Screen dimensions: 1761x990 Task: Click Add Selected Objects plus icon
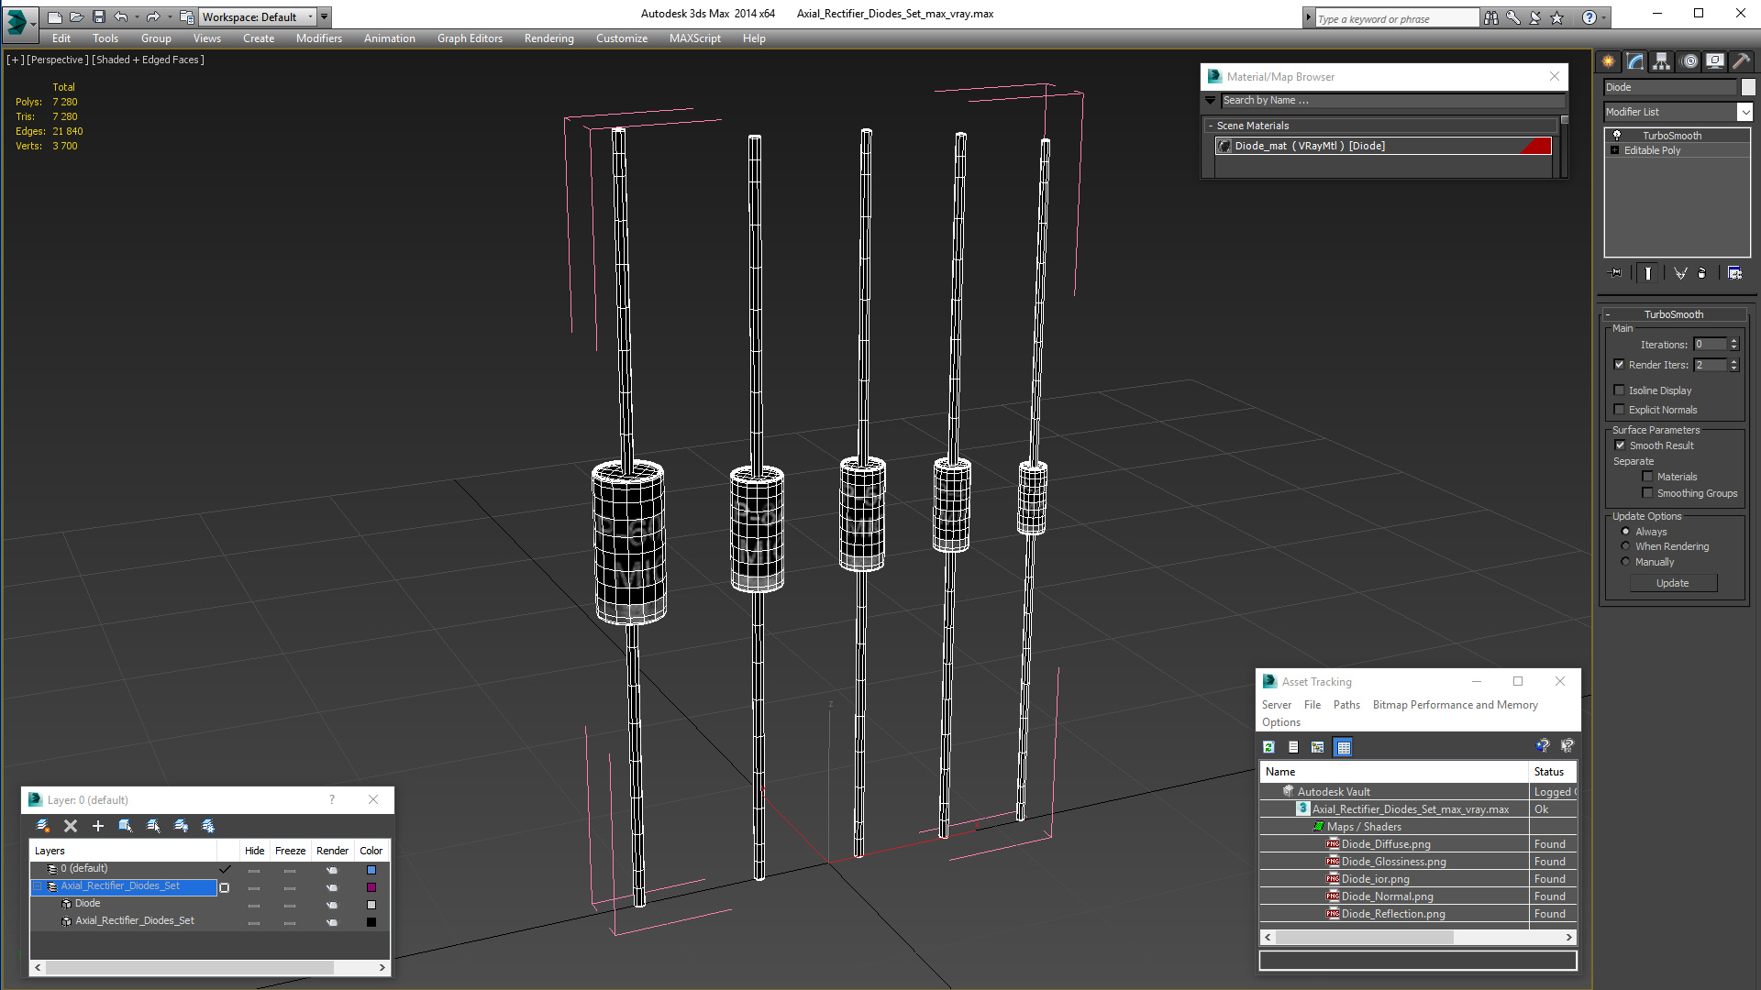[x=98, y=826]
